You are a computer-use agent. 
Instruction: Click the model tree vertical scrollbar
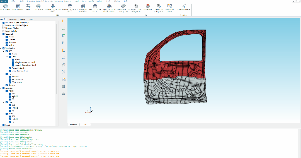pos(57,59)
